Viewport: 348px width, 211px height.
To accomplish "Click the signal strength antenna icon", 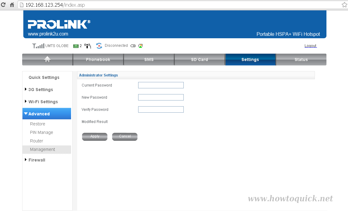I will click(x=38, y=46).
